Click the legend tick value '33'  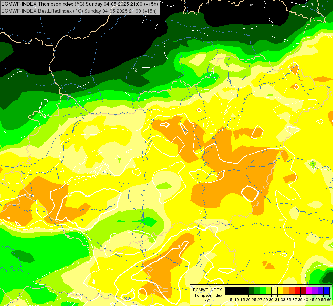click(283, 300)
